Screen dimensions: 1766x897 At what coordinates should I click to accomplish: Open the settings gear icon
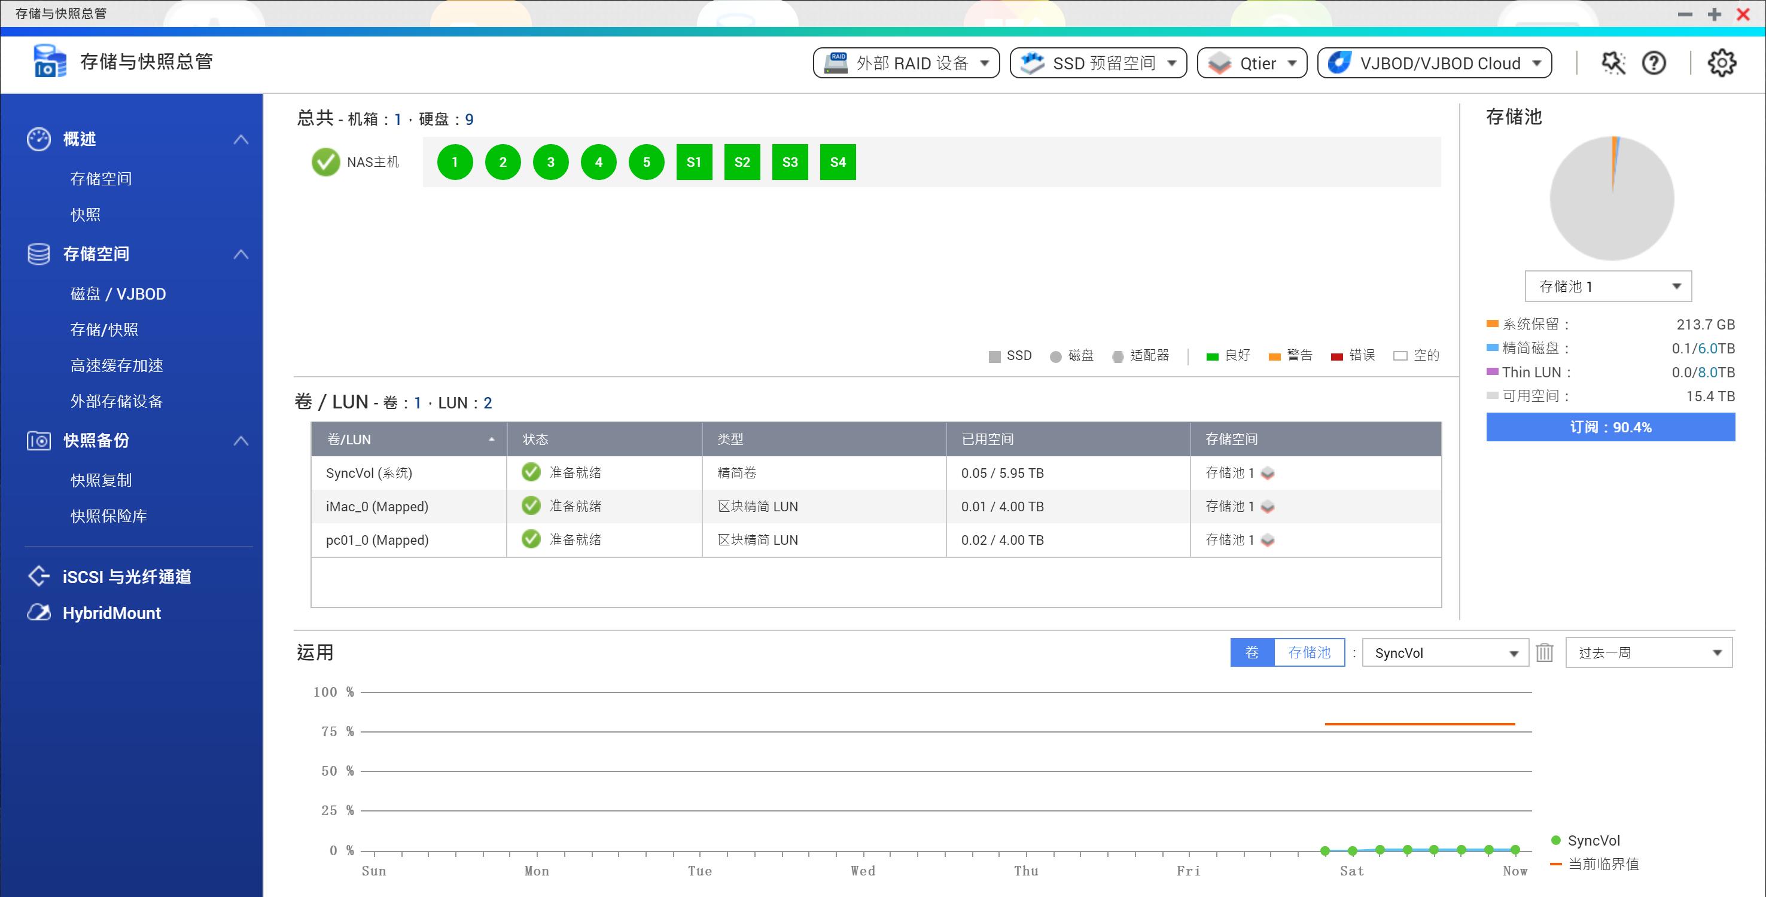point(1721,63)
